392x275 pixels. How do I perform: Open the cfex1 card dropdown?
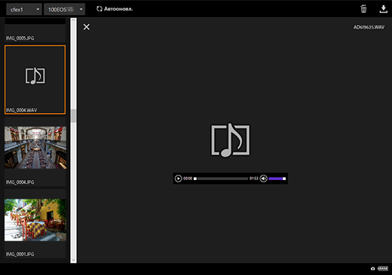pos(24,9)
